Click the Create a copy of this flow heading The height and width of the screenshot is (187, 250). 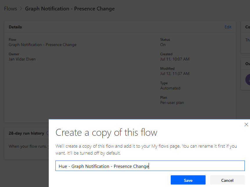(x=106, y=132)
